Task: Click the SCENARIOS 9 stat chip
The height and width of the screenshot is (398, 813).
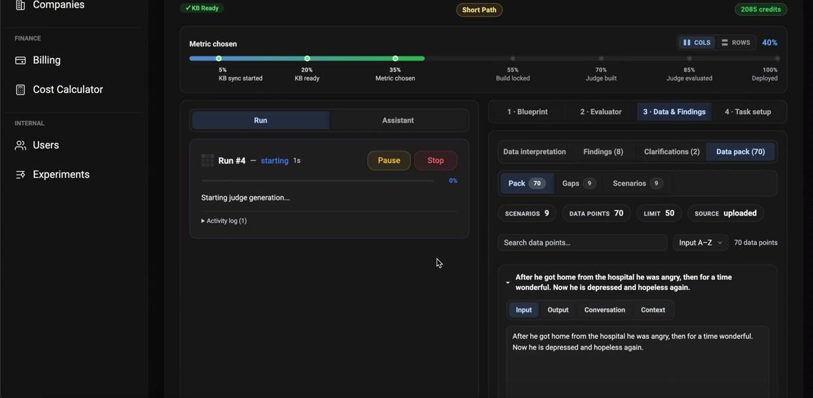Action: tap(527, 214)
